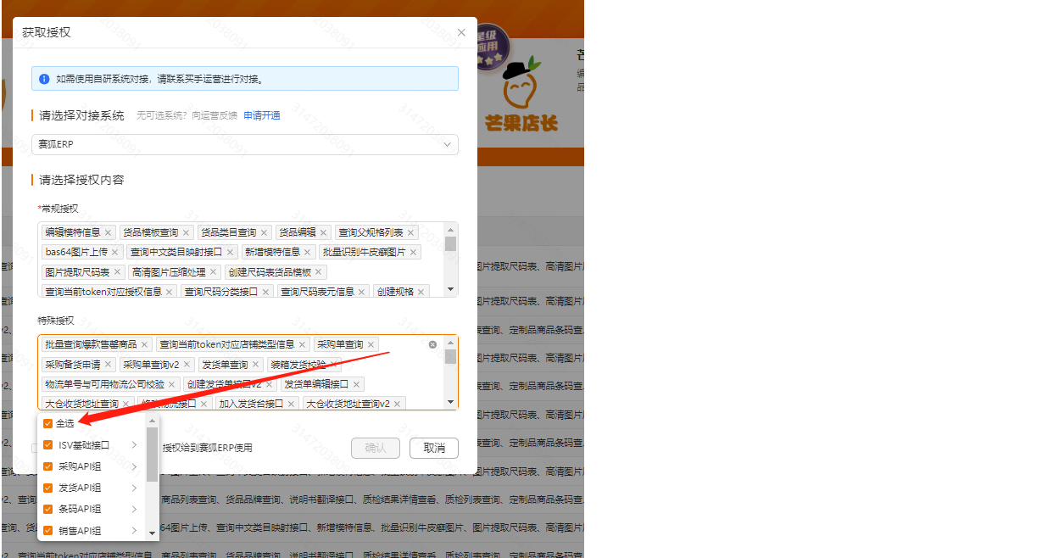Click the 特殊授权 list scroll-up arrow

[450, 342]
